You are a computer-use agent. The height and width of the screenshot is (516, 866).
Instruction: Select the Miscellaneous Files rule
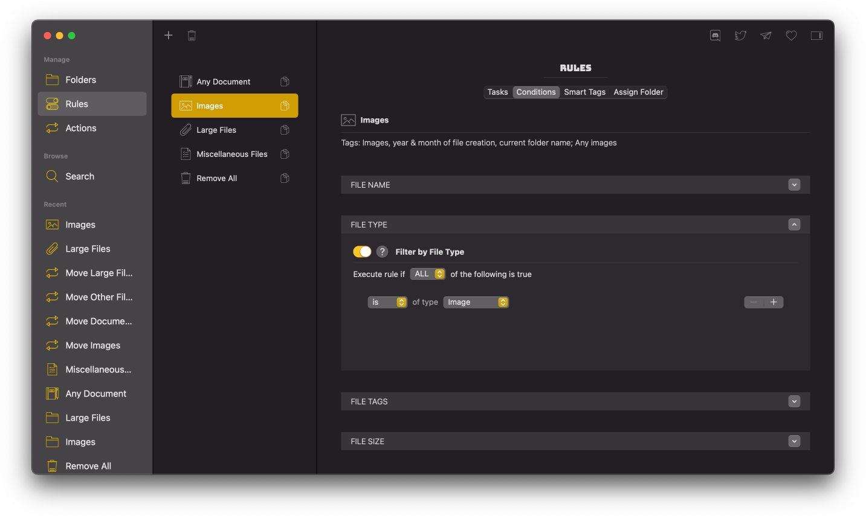[232, 154]
